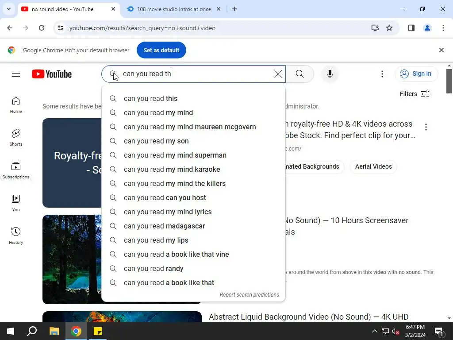The width and height of the screenshot is (453, 340).
Task: Click the page vertical scrollbar thumb
Action: tap(449, 81)
